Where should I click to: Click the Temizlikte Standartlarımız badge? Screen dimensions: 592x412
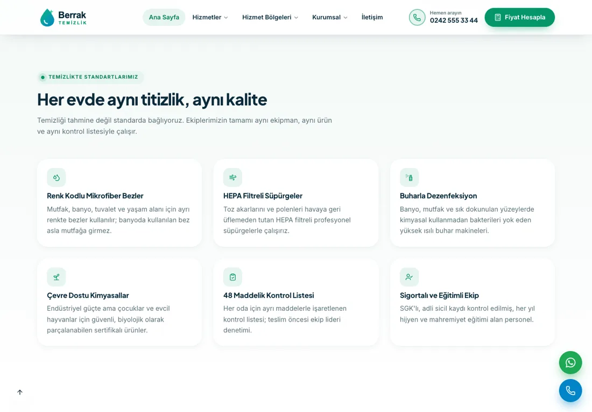pyautogui.click(x=90, y=77)
